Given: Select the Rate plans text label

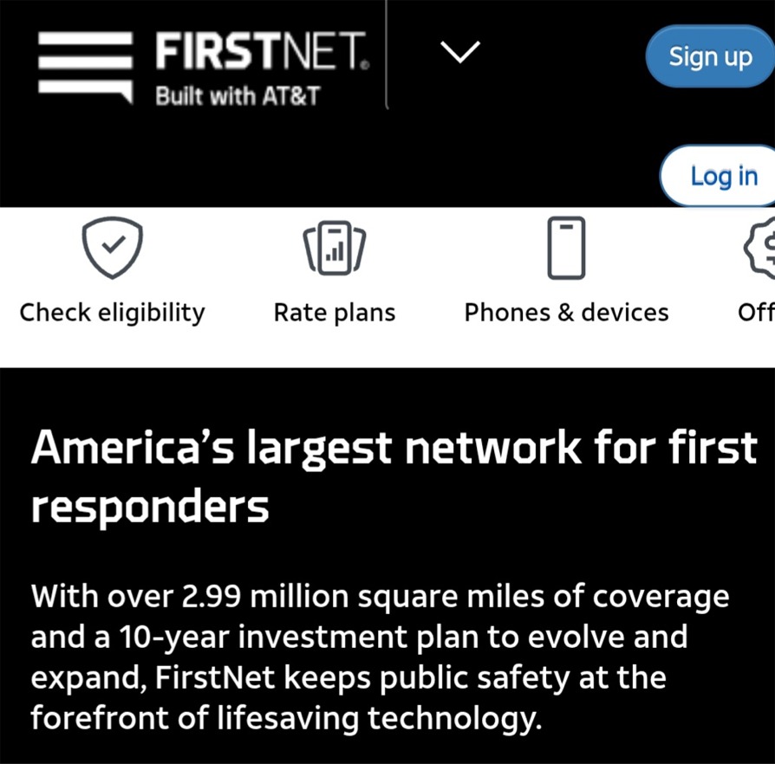Looking at the screenshot, I should point(335,313).
